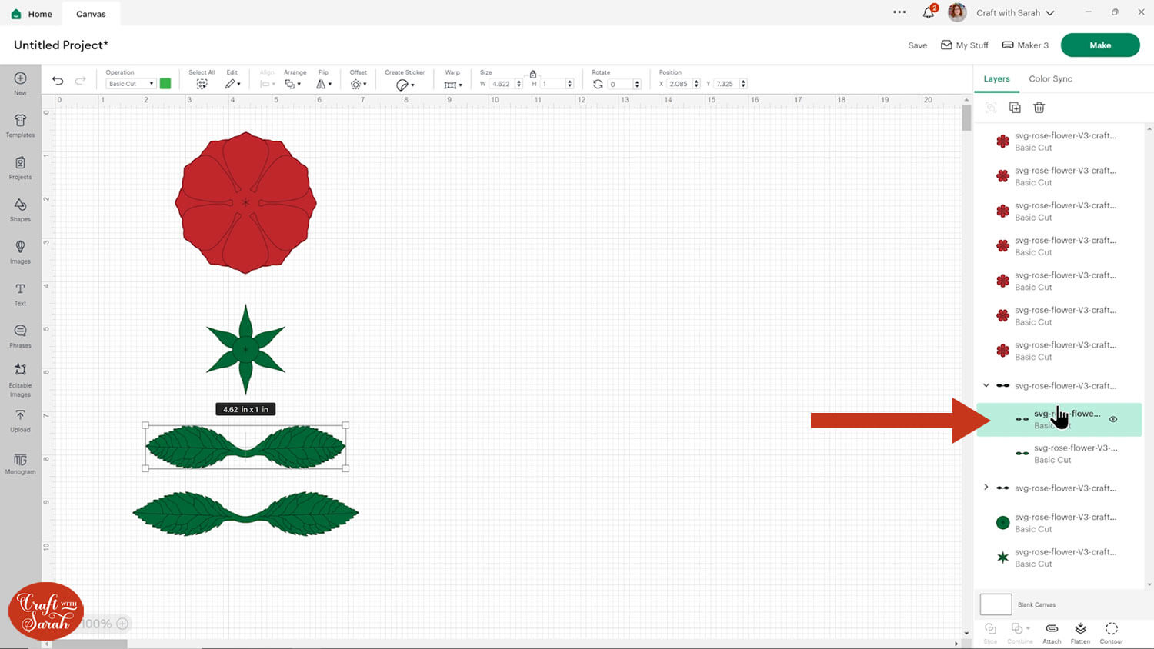Image resolution: width=1154 pixels, height=649 pixels.
Task: Click the canvas horizontal scrollbar
Action: point(89,644)
